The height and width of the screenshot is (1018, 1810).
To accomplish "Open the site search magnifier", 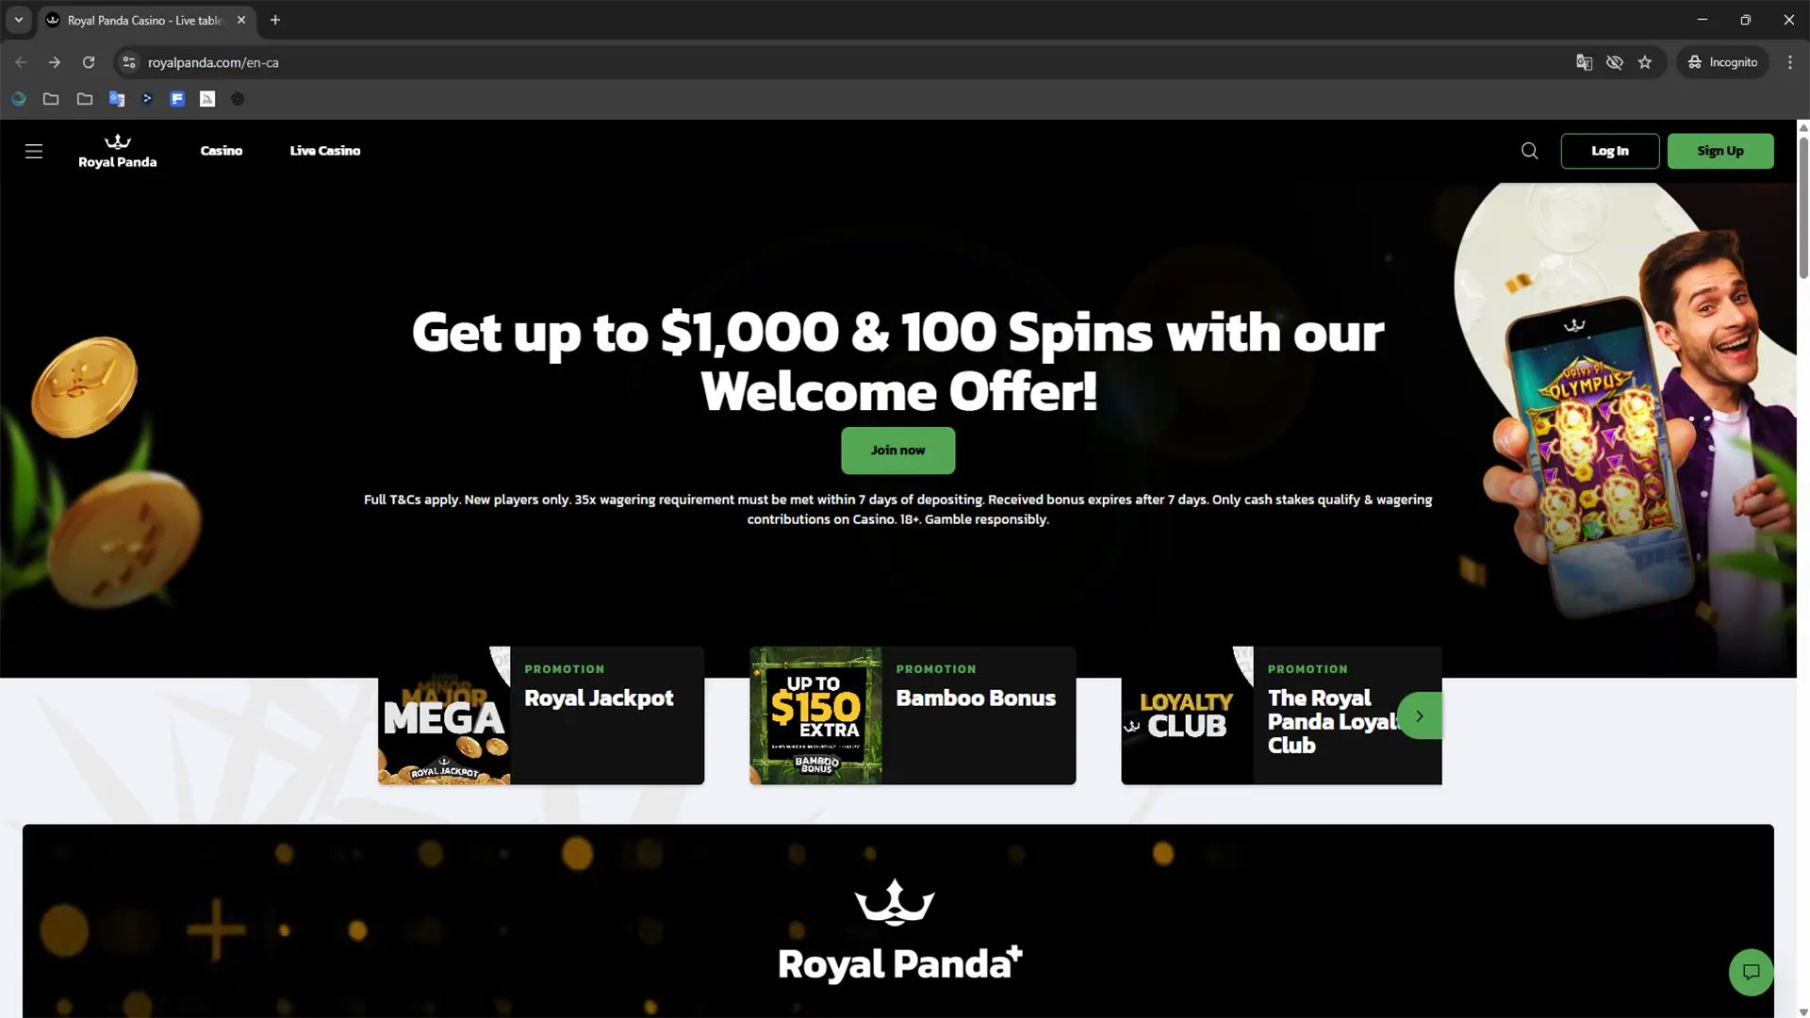I will tap(1529, 151).
